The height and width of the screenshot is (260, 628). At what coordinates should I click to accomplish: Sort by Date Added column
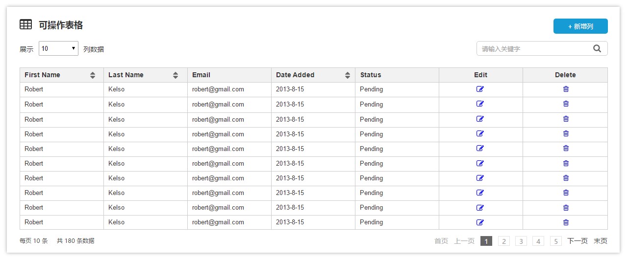348,75
